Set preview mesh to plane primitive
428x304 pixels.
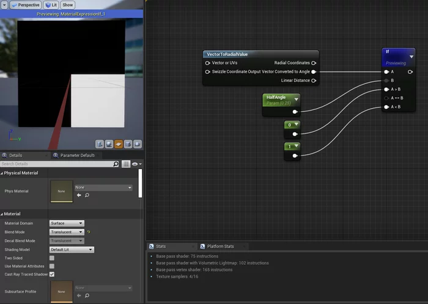(119, 144)
